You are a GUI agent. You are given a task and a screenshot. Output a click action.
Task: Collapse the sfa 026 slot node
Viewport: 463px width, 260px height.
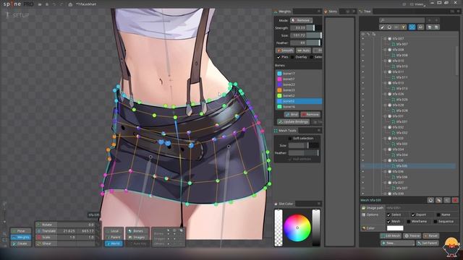point(385,94)
